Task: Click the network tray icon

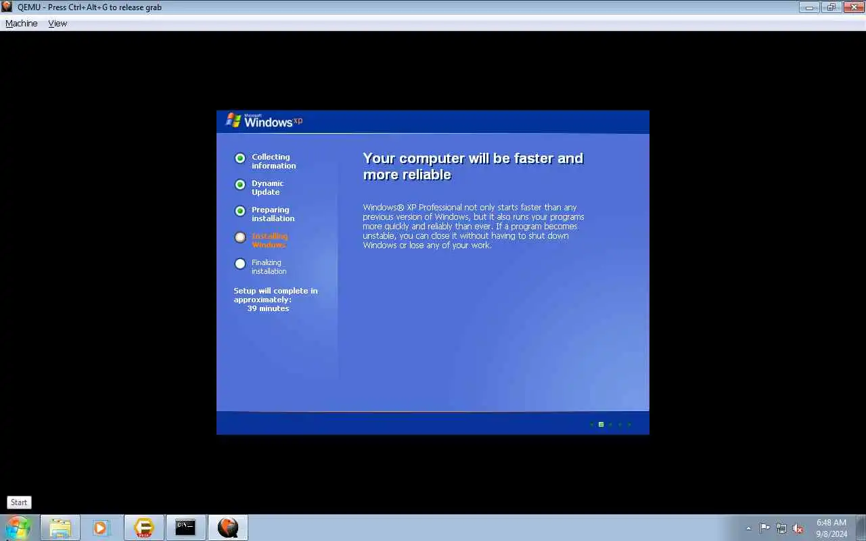Action: [x=781, y=528]
